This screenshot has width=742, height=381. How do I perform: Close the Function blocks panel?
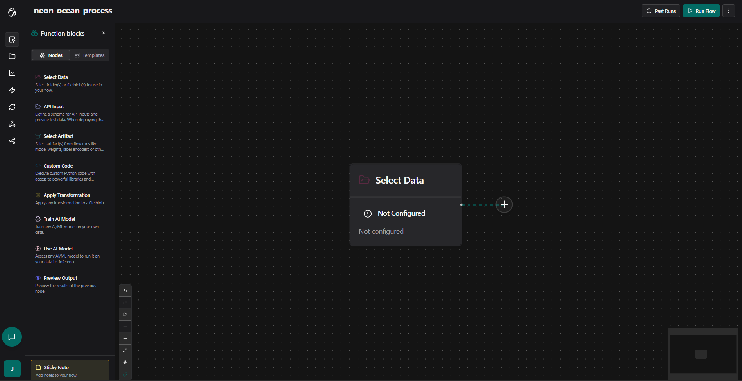pos(104,33)
